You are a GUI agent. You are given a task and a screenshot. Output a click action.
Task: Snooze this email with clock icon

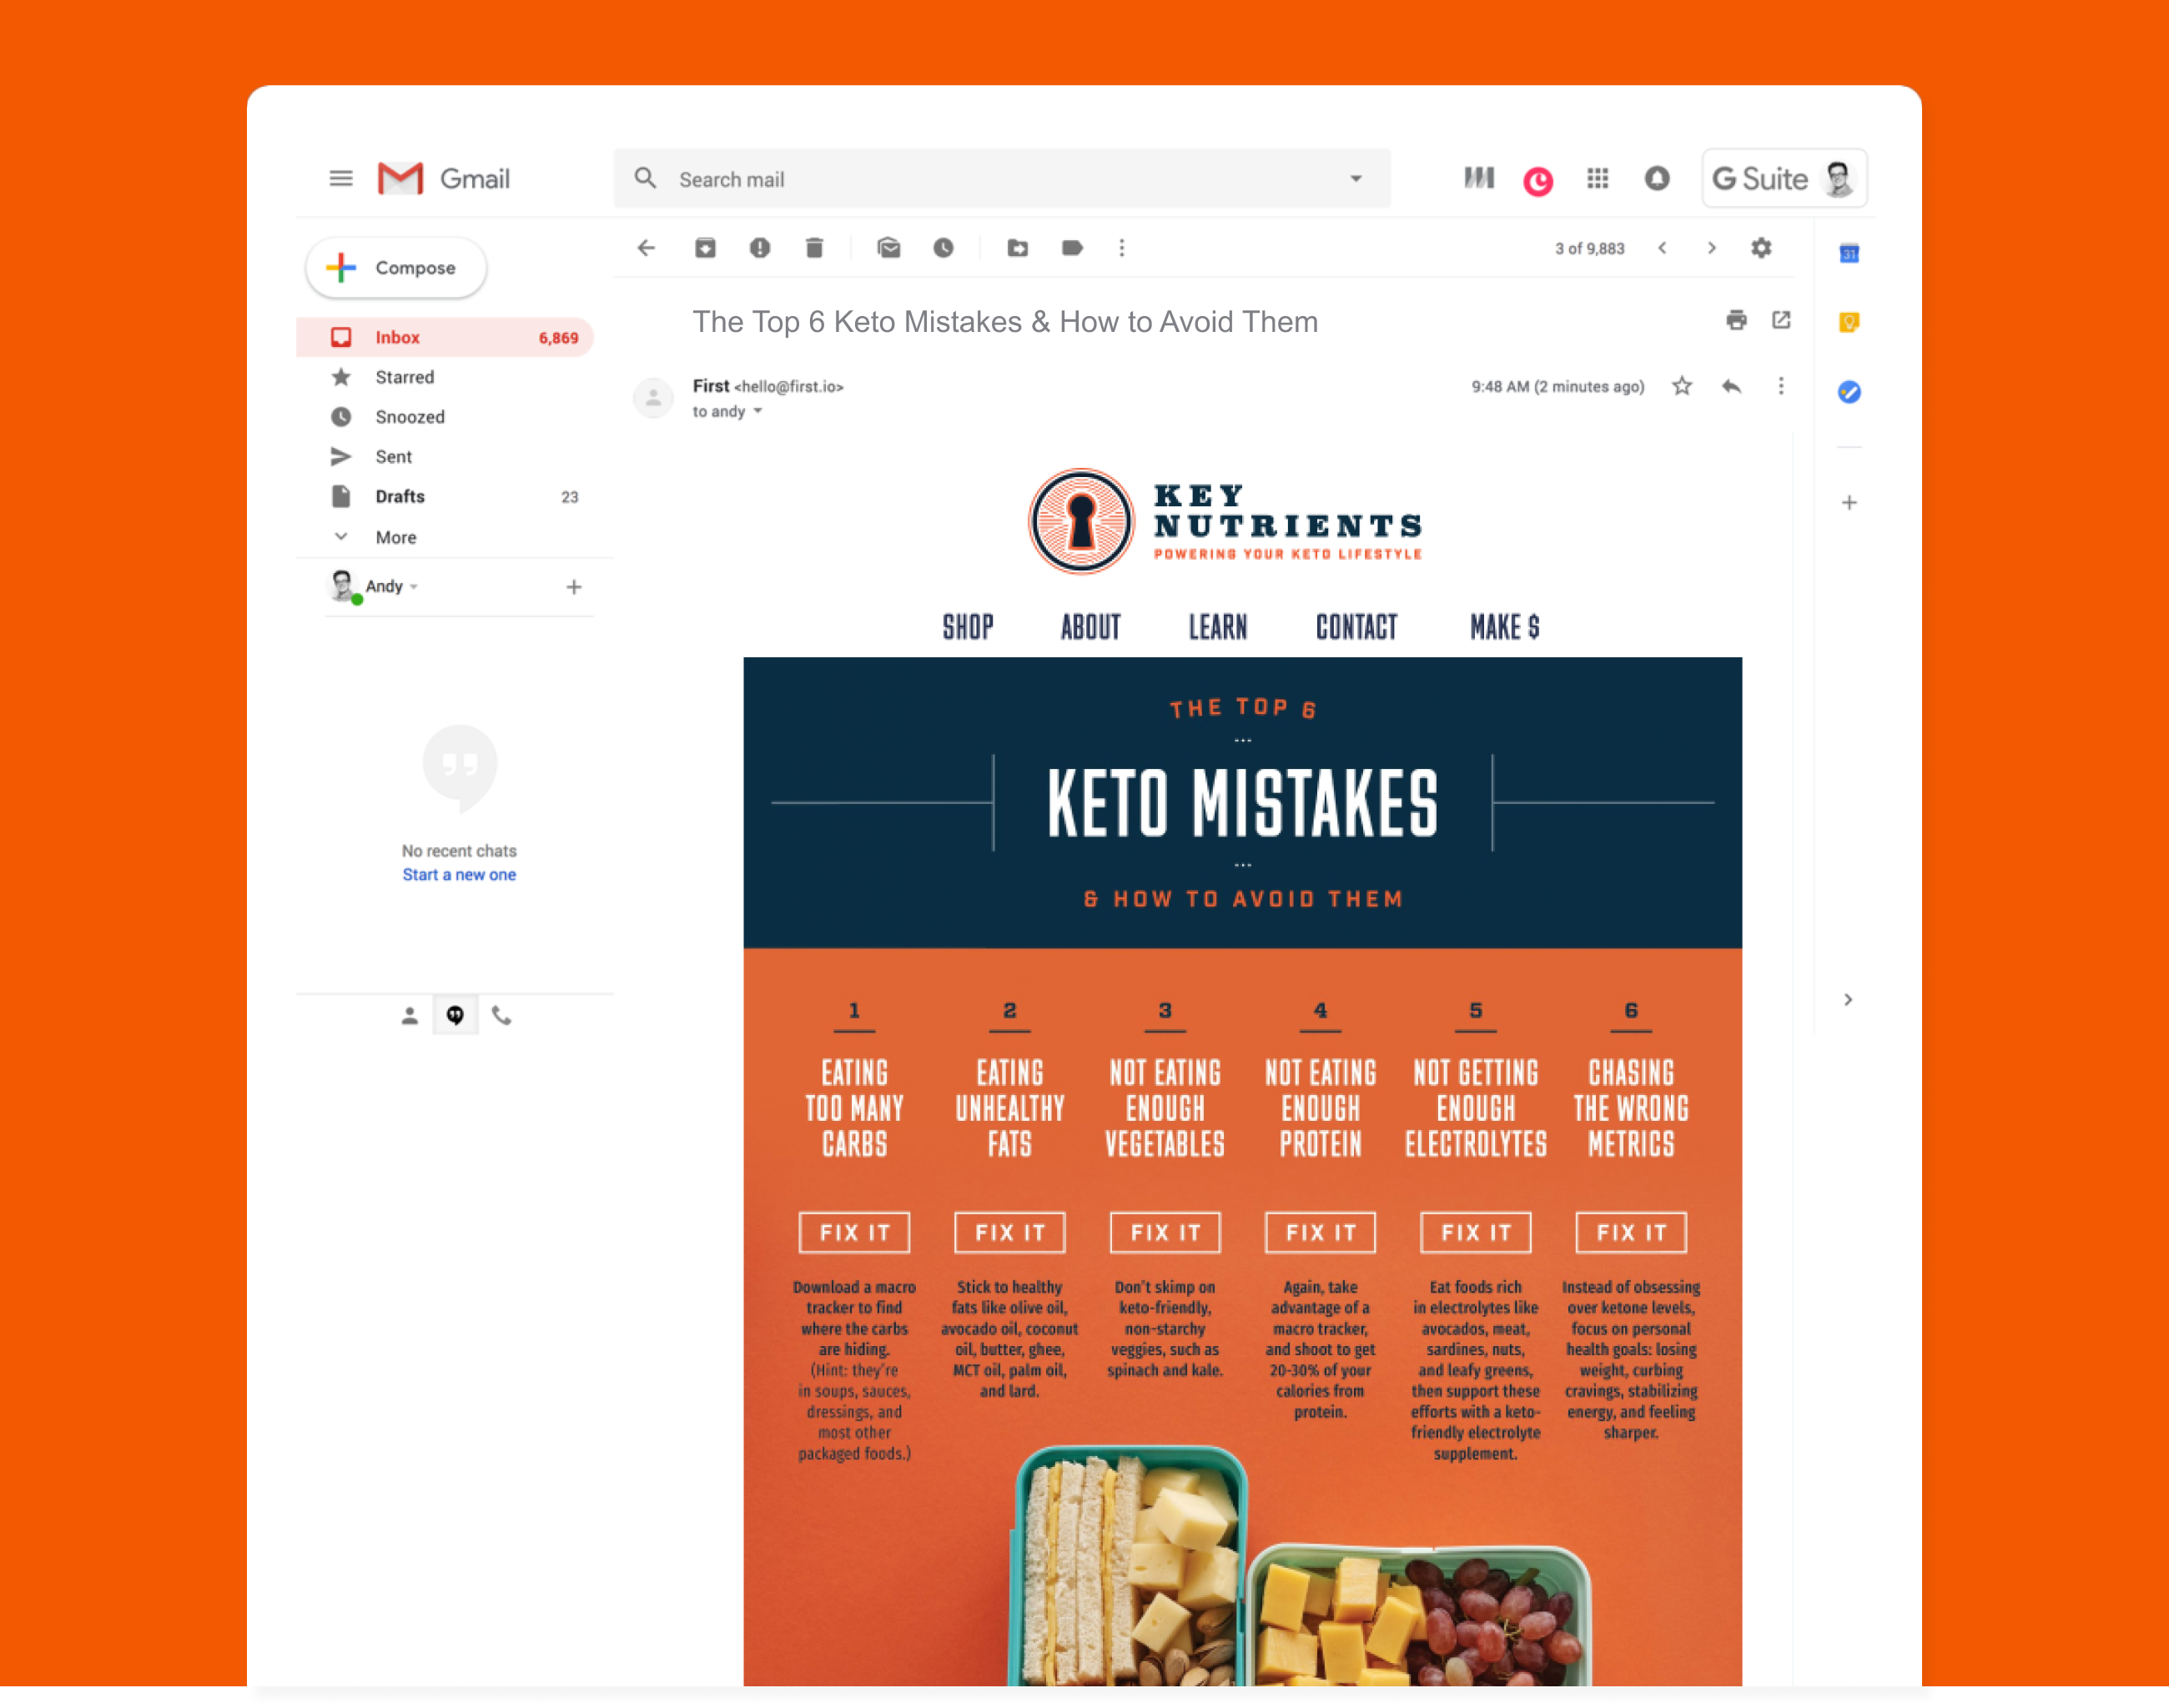(x=944, y=248)
